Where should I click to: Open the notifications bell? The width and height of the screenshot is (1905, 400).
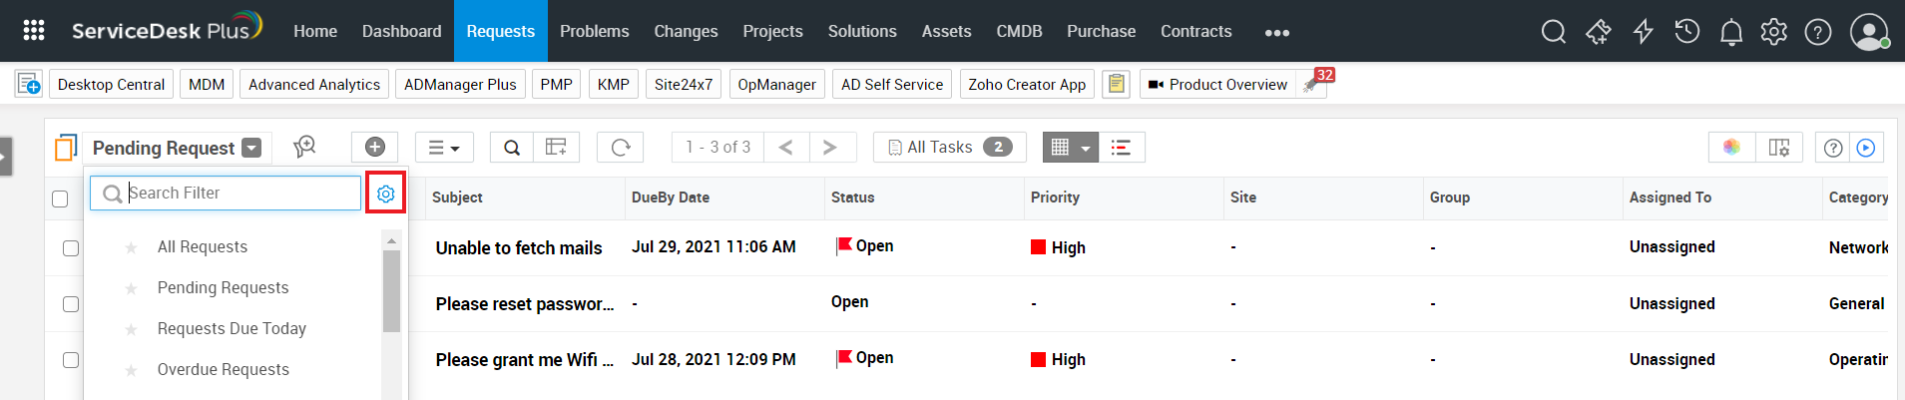point(1731,32)
